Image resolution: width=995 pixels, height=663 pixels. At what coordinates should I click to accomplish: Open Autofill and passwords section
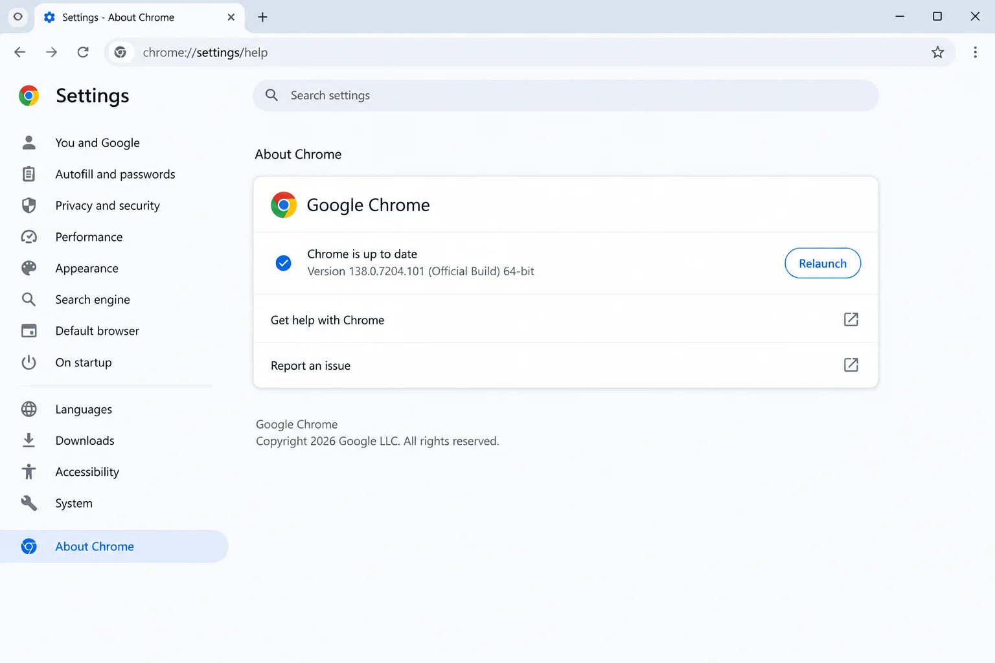point(114,174)
